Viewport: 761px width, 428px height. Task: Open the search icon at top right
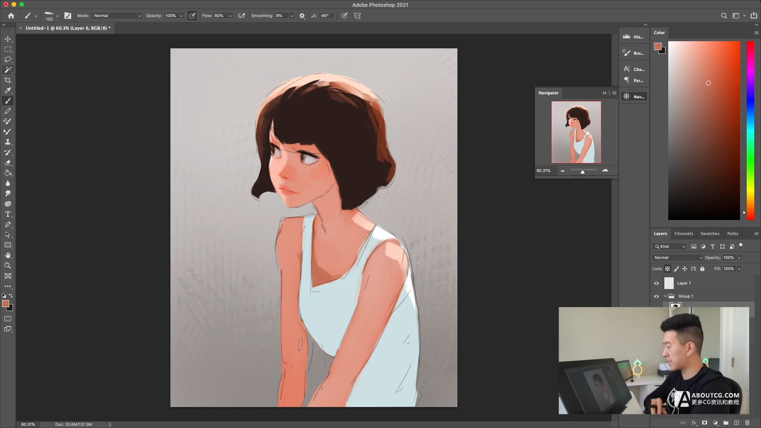click(724, 16)
